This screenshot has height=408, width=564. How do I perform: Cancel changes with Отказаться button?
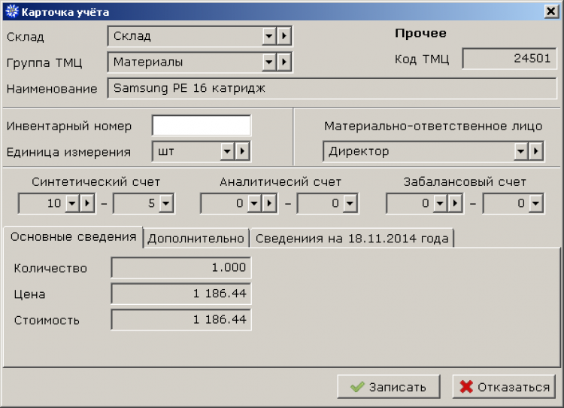coord(504,387)
